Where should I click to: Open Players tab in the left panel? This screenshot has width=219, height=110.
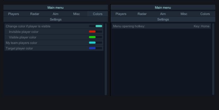tap(14, 14)
